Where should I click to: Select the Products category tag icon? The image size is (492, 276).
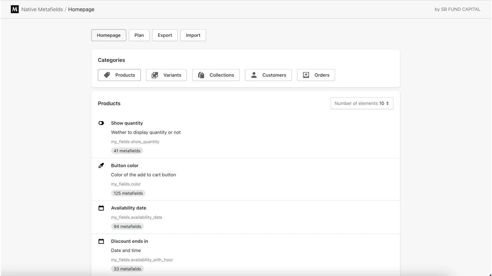click(107, 75)
